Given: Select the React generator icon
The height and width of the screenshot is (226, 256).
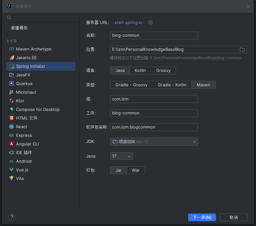Looking at the screenshot, I should click(12, 127).
